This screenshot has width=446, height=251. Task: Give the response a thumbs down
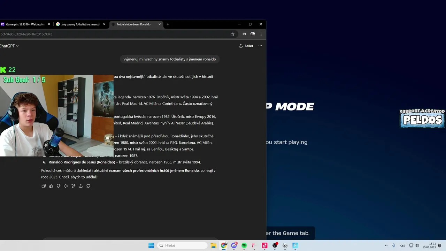pyautogui.click(x=59, y=186)
